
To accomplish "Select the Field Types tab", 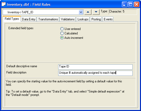I will (x=12, y=19).
